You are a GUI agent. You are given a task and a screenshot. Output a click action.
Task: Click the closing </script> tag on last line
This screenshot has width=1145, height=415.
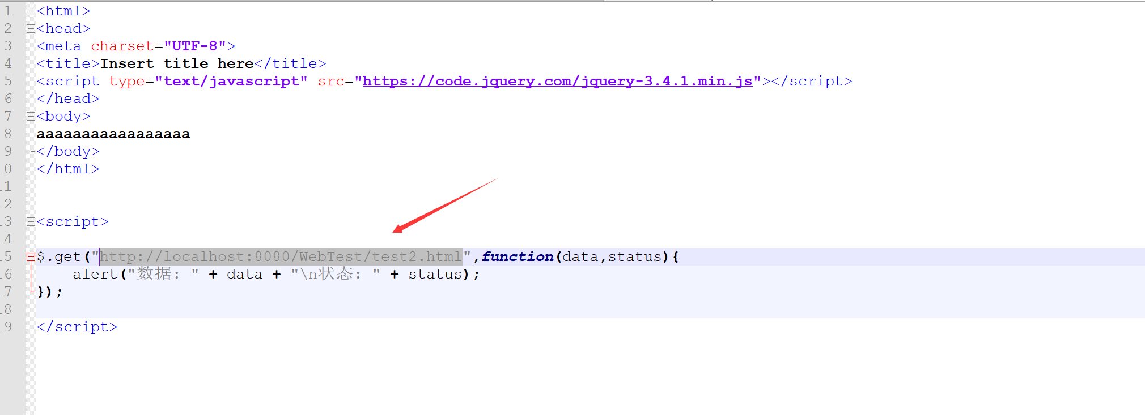pos(77,327)
